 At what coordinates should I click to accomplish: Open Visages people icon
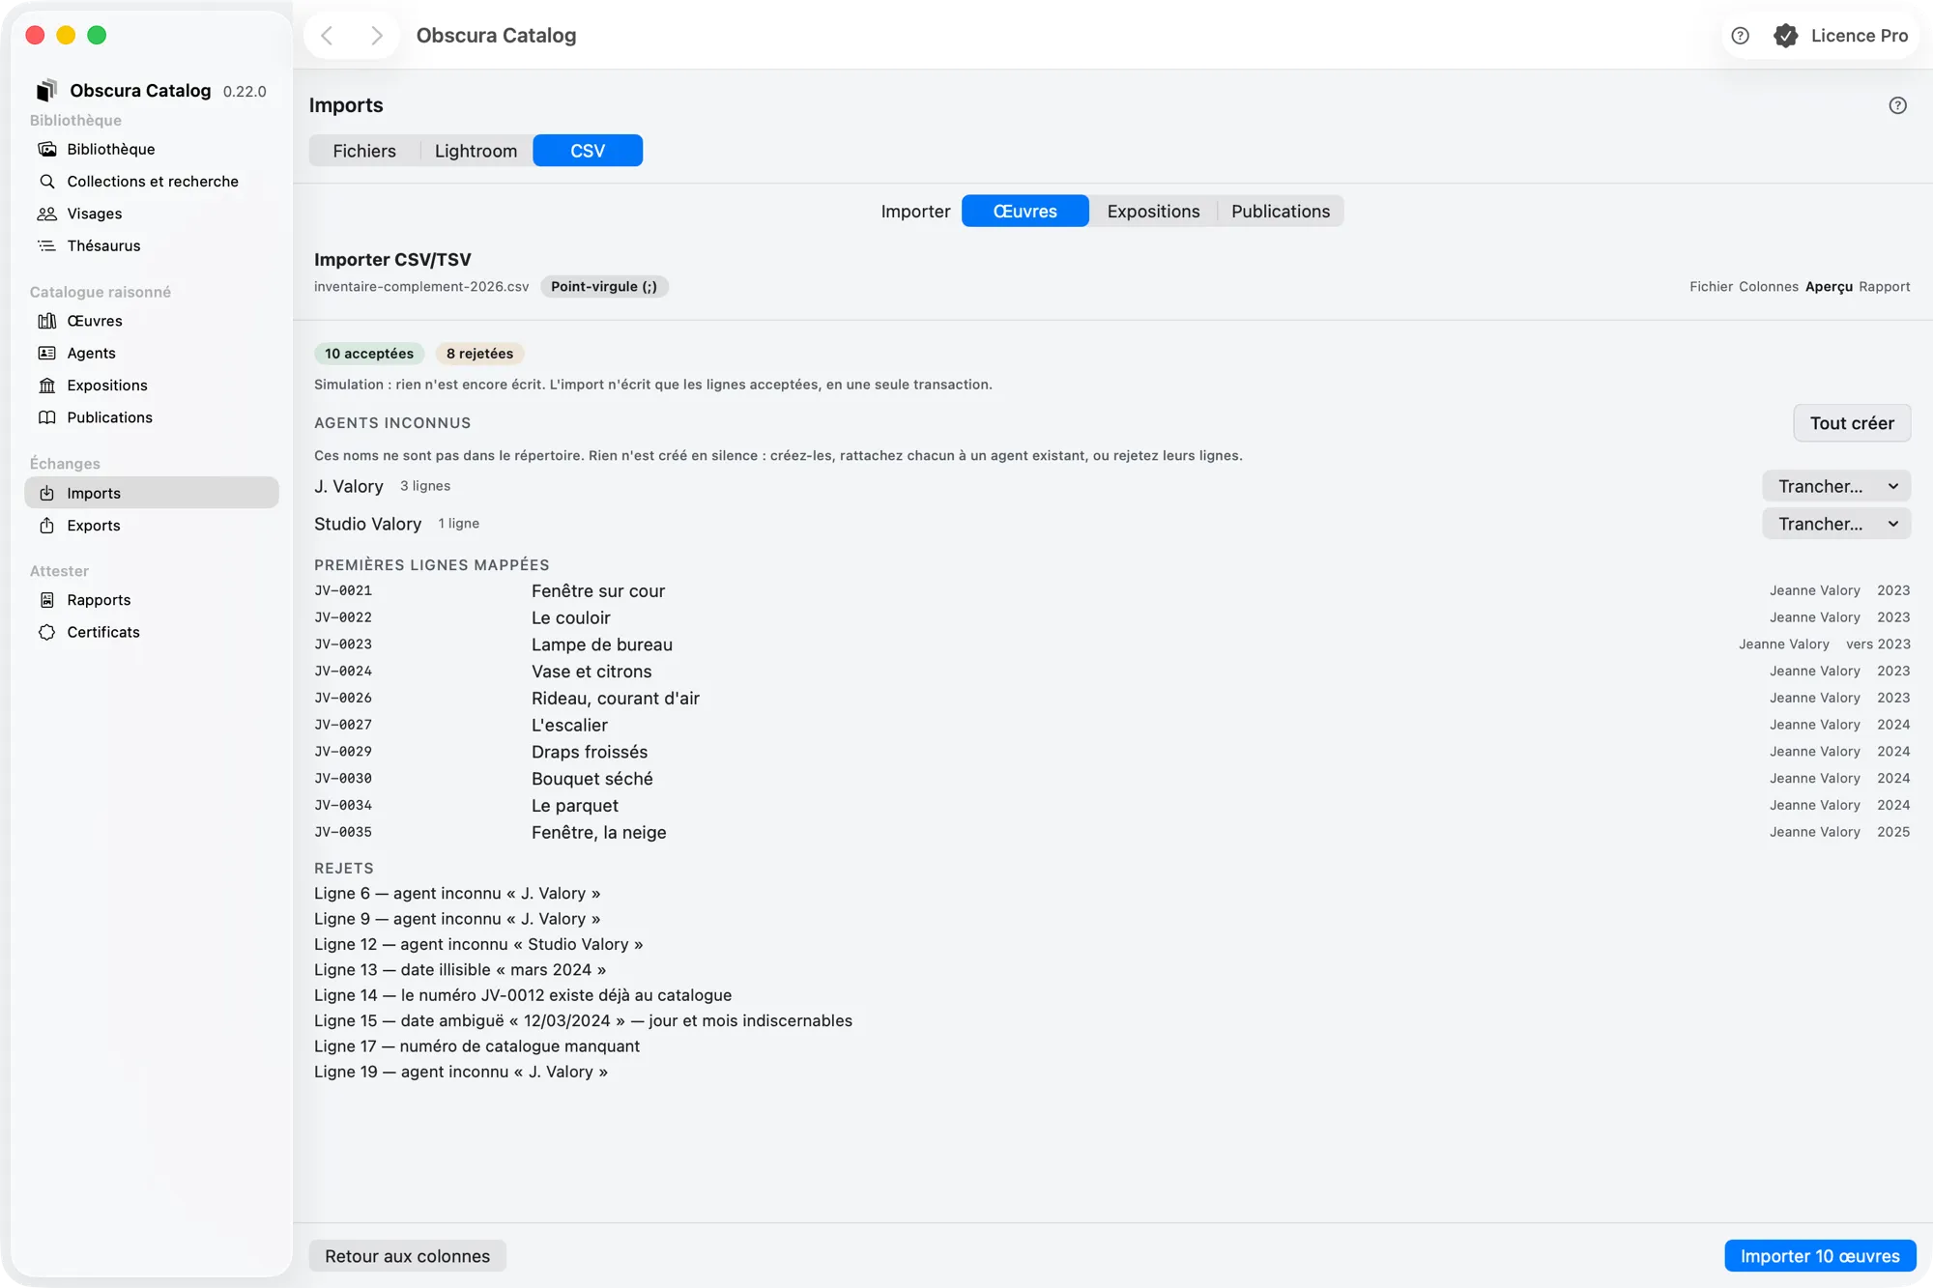[46, 214]
